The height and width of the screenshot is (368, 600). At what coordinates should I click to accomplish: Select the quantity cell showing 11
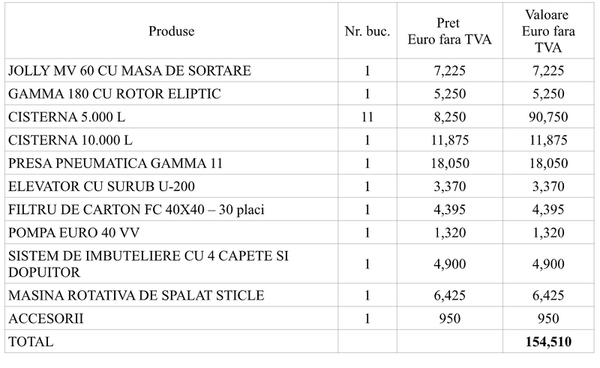point(367,117)
